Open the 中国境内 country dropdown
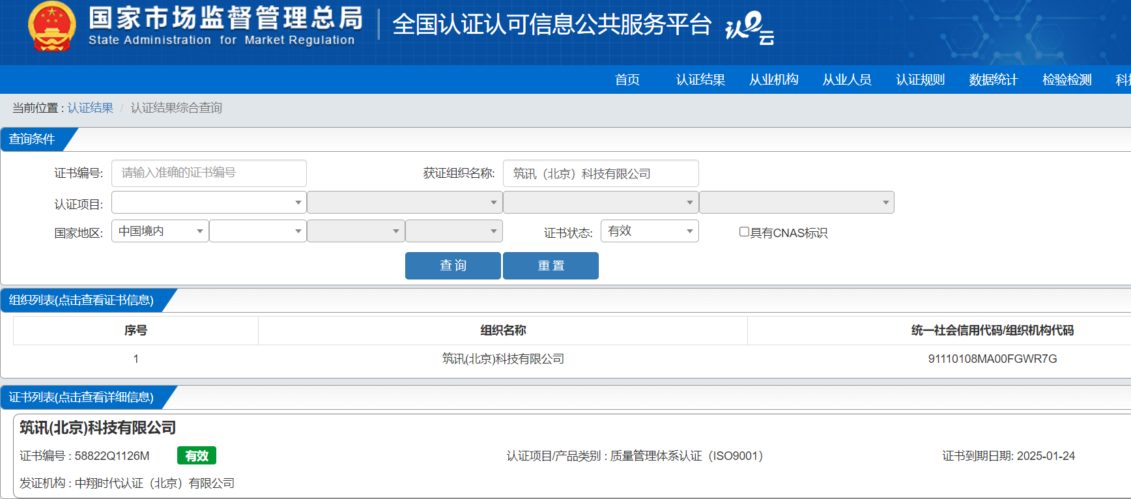 pyautogui.click(x=160, y=231)
